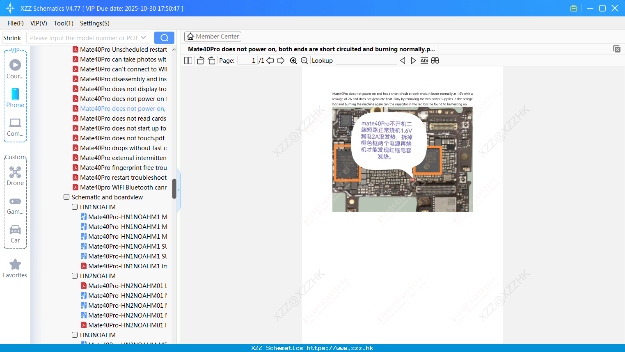625x352 pixels.
Task: Click the motherboard photo in document
Action: 402,159
